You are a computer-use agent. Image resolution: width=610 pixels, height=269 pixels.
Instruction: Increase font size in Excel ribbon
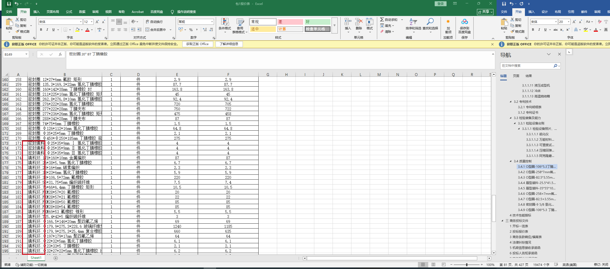point(97,22)
